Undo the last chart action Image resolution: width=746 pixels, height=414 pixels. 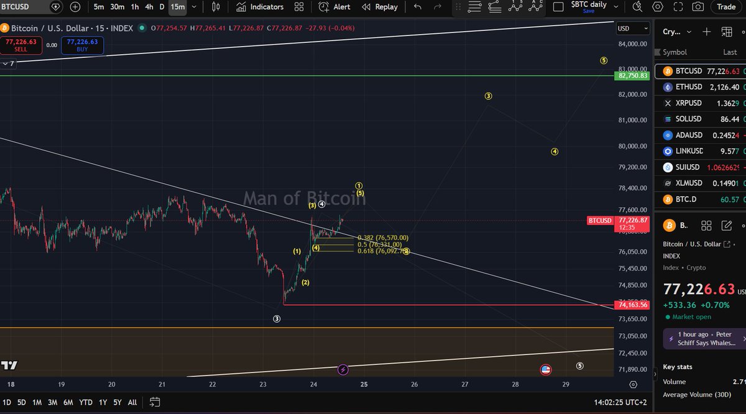(x=417, y=7)
